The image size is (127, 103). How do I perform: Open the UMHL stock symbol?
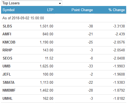pyautogui.click(x=7, y=98)
